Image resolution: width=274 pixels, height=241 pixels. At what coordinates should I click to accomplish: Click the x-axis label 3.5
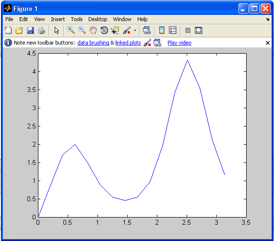pyautogui.click(x=246, y=222)
